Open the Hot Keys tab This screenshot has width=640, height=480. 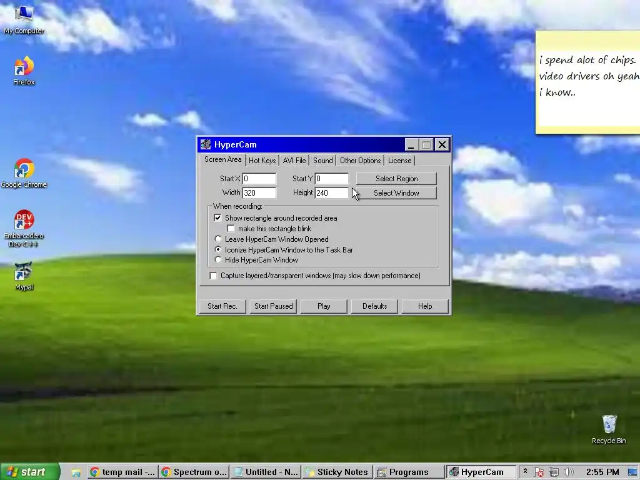(x=262, y=161)
